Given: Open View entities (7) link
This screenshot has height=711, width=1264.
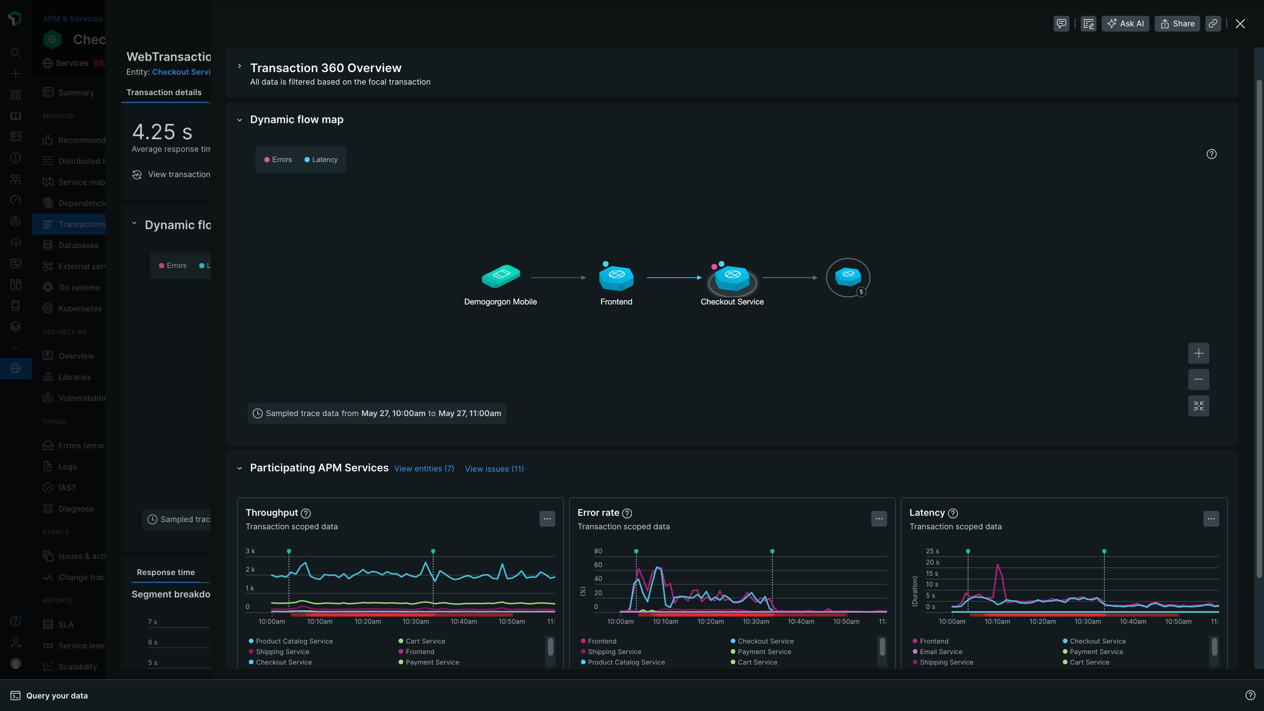Looking at the screenshot, I should tap(424, 469).
